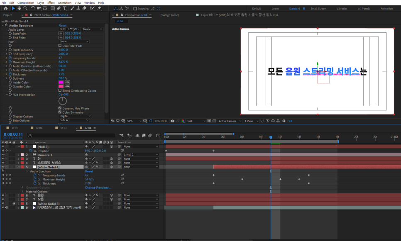
Task: Select the Clone Stamp tool
Action: pos(78,8)
